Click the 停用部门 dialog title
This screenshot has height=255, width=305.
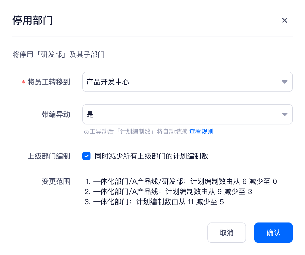pos(33,20)
